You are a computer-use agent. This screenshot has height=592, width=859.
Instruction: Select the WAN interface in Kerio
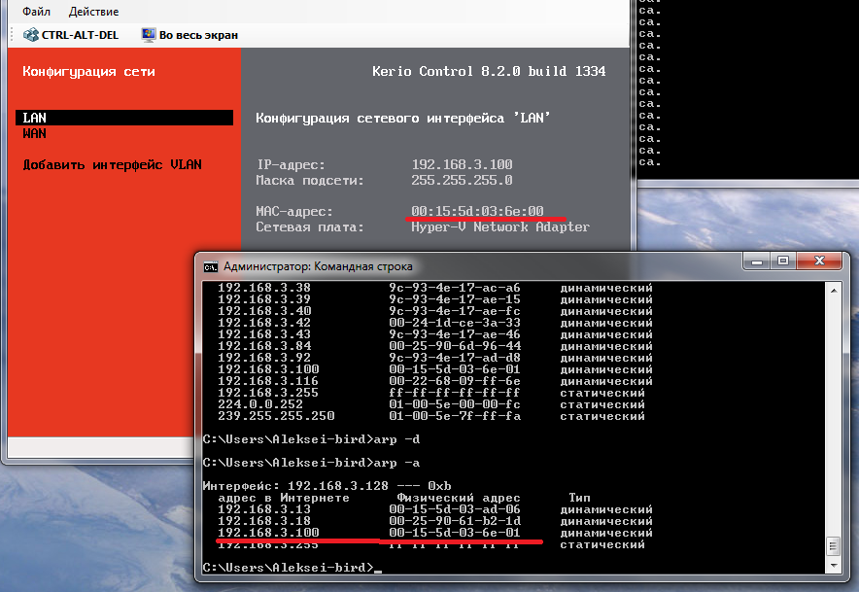35,134
